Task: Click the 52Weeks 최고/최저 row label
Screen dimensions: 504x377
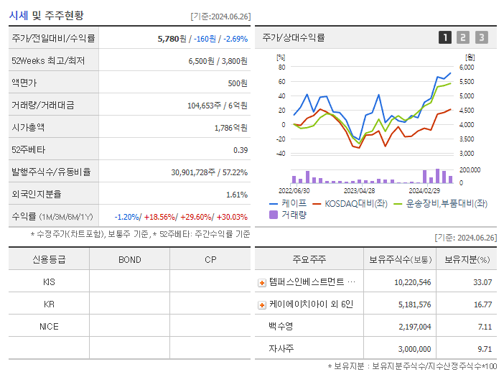Action: pyautogui.click(x=48, y=61)
